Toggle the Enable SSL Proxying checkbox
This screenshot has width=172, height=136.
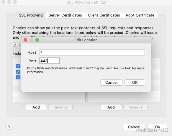click(x=15, y=45)
